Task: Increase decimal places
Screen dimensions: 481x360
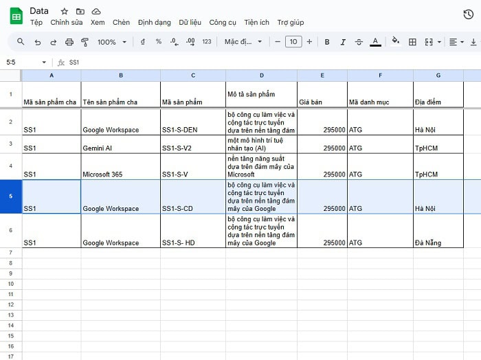Action: (190, 42)
